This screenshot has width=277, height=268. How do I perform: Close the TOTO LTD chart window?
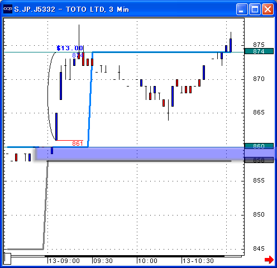point(268,9)
